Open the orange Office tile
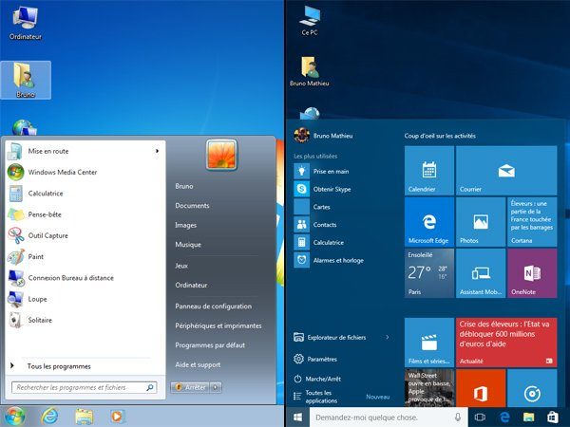This screenshot has width=570, height=427. coord(481,388)
